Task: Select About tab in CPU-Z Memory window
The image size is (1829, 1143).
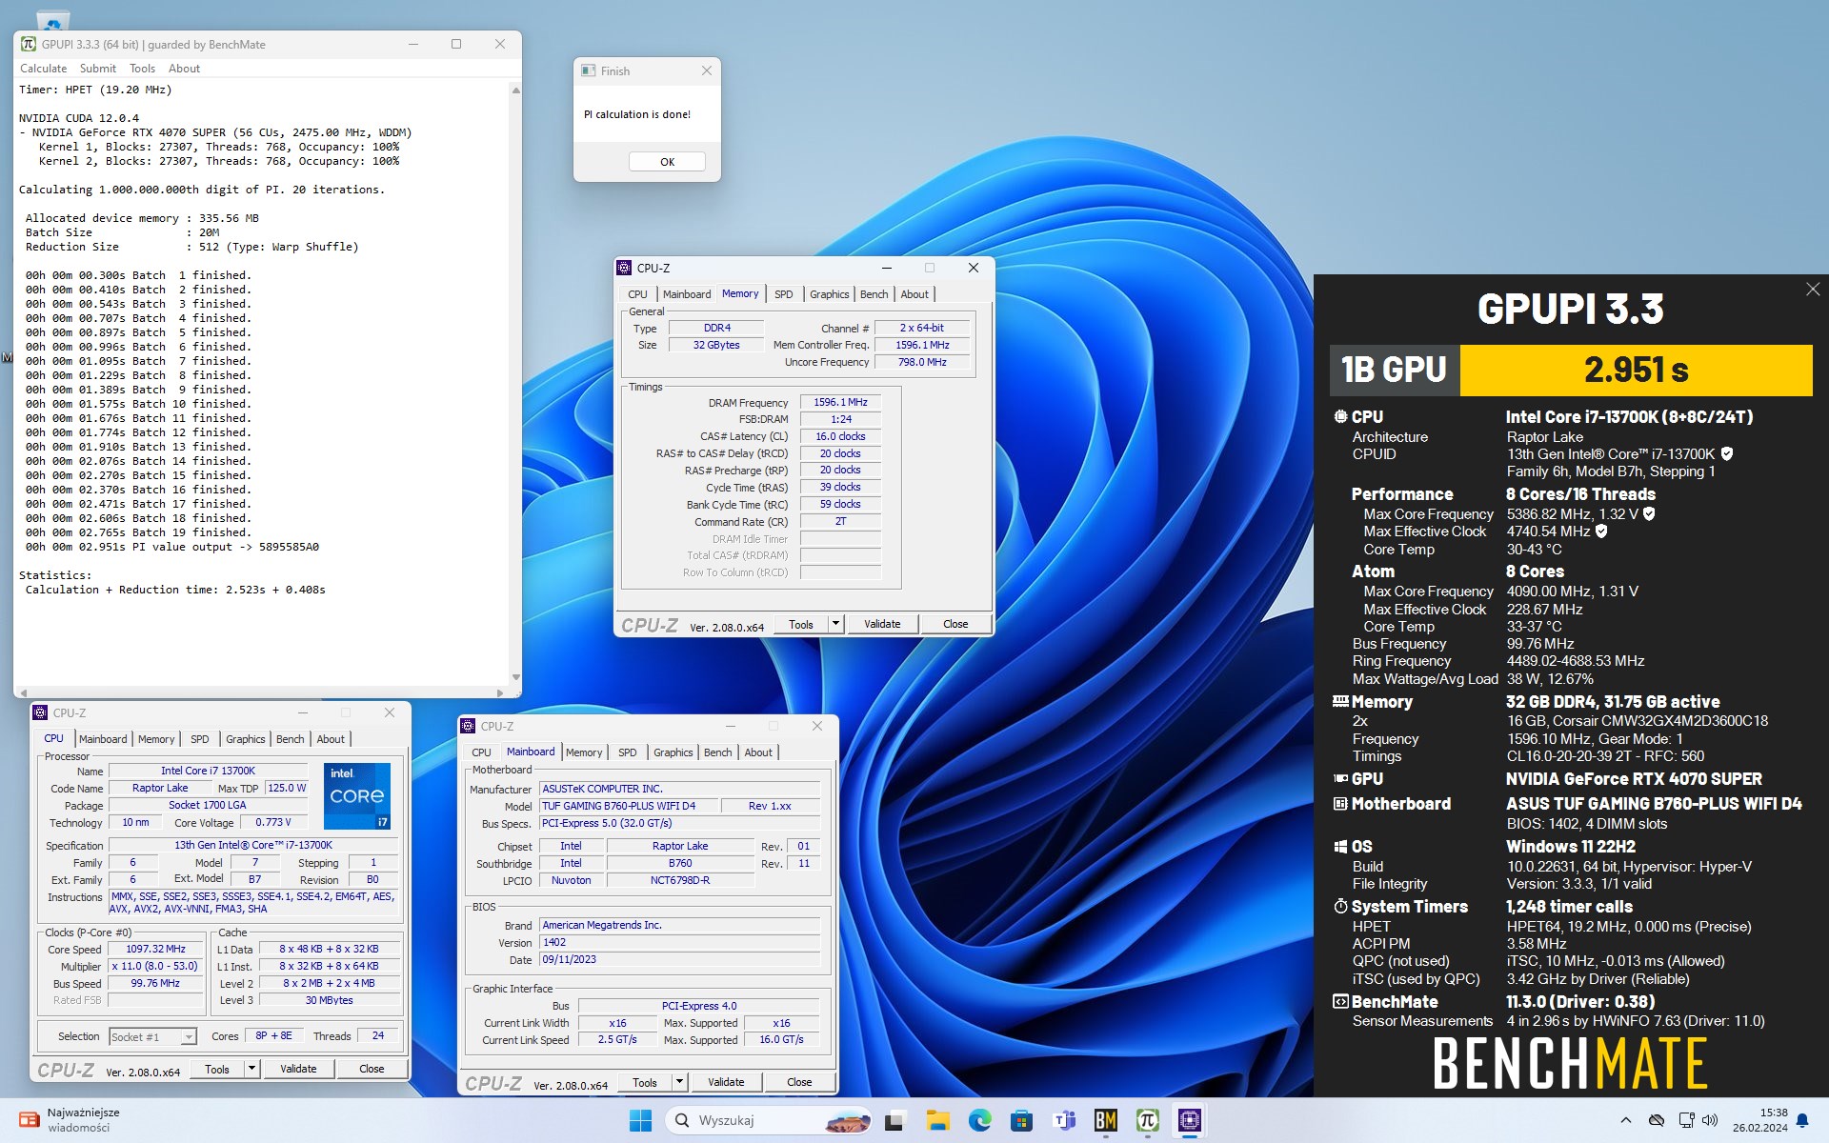Action: click(914, 294)
